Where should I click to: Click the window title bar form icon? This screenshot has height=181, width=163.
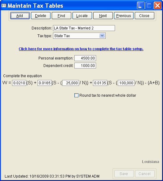click(4, 6)
